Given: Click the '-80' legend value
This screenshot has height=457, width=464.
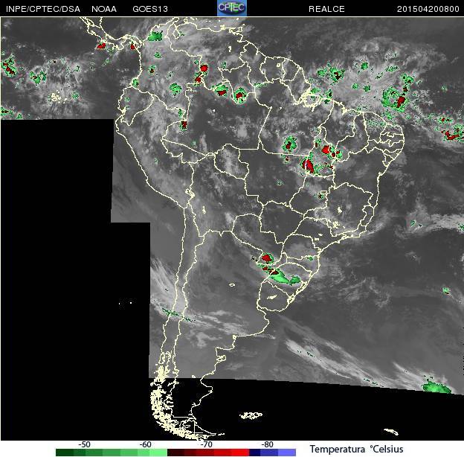Looking at the screenshot, I should [267, 444].
